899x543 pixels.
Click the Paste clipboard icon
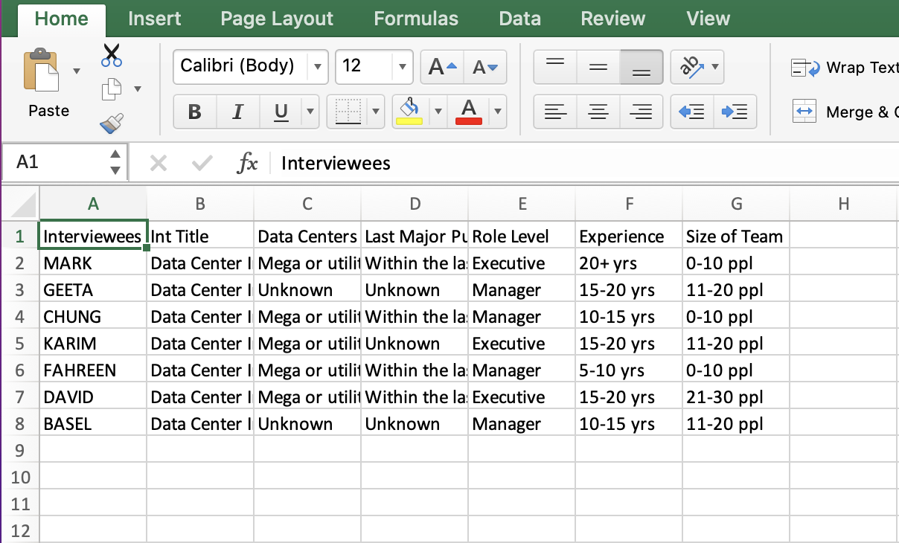[x=41, y=71]
